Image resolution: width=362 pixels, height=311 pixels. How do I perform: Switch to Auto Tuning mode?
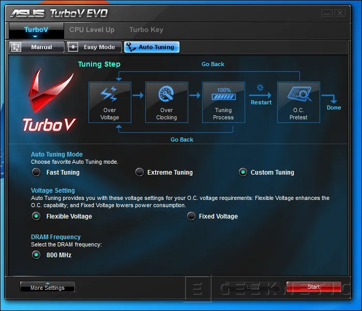[152, 47]
